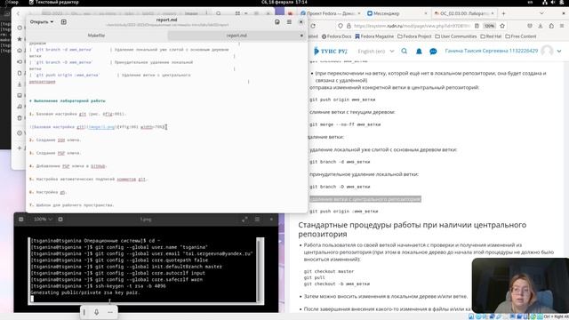Image resolution: width=569 pixels, height=320 pixels.
Task: Click the reader view icon in address bar
Action: [x=477, y=26]
